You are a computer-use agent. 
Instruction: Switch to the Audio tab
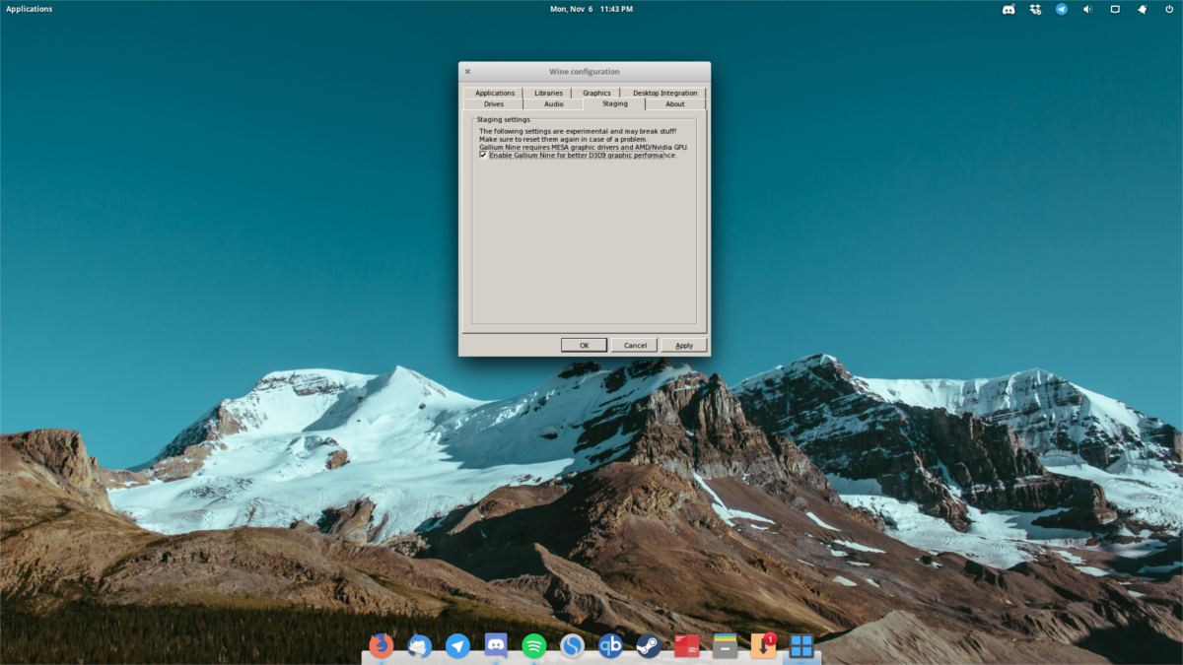point(554,103)
